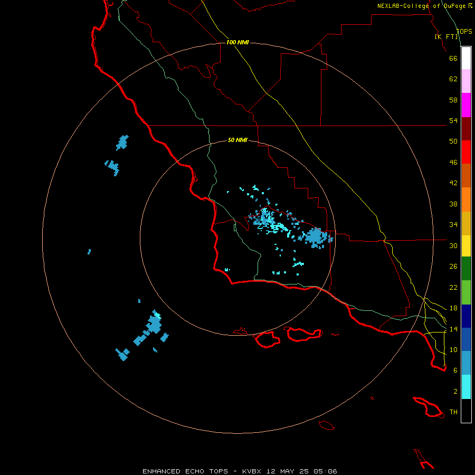
Task: Pick the navy blue legend band
Action: point(466,316)
